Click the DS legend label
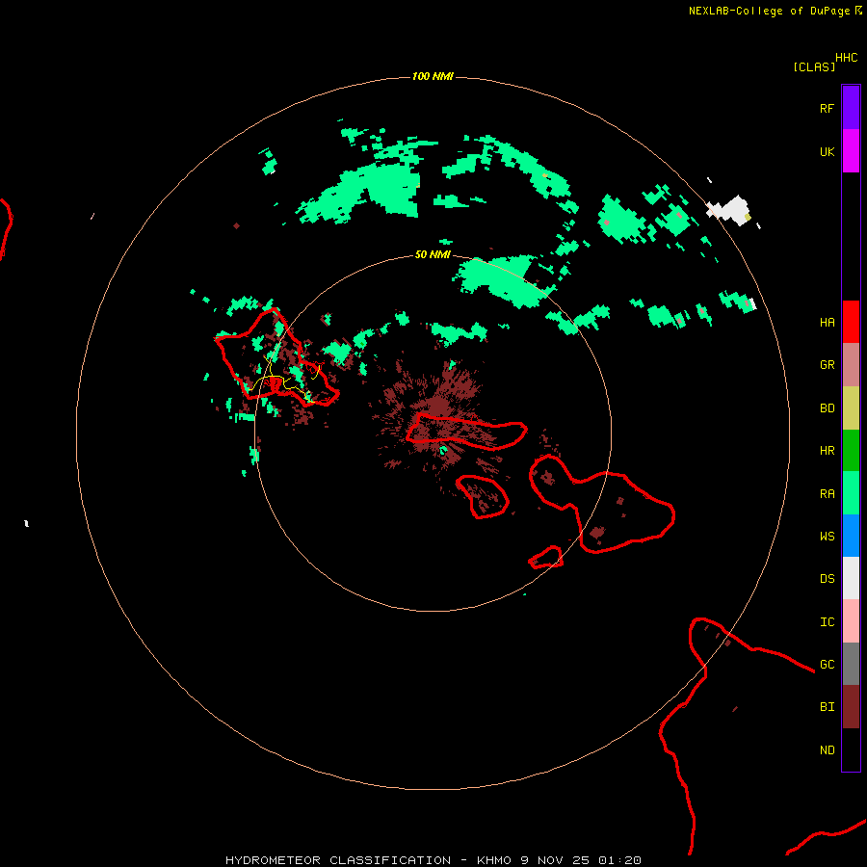 point(827,579)
